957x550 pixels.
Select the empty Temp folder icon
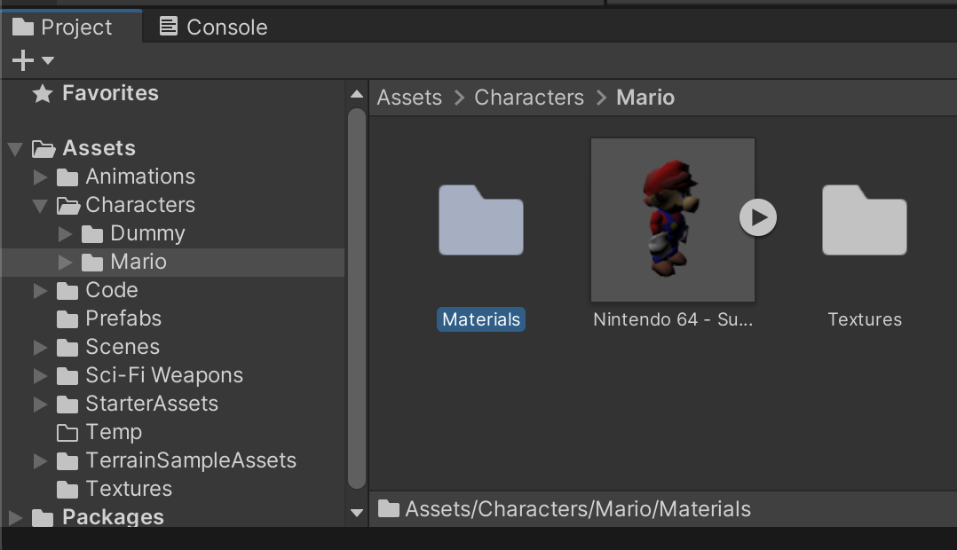(67, 433)
